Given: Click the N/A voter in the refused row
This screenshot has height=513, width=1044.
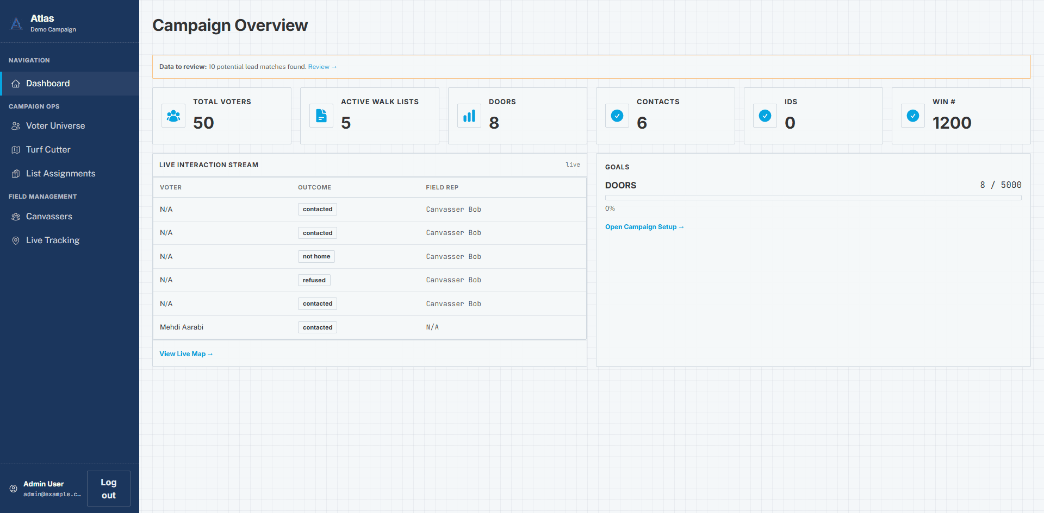Looking at the screenshot, I should pyautogui.click(x=166, y=280).
